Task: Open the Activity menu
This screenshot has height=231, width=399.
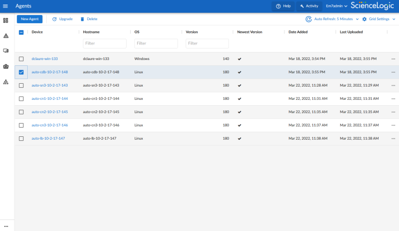Action: pyautogui.click(x=309, y=6)
